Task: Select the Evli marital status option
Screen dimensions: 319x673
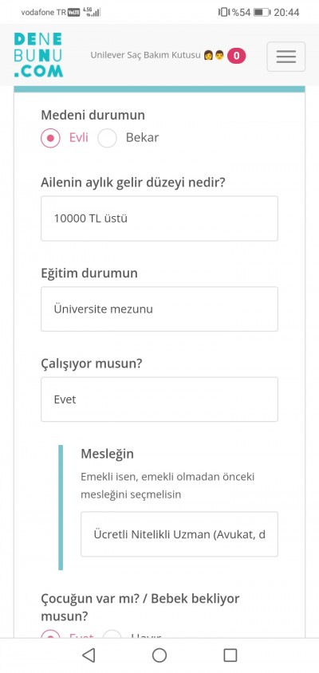Action: (x=51, y=138)
